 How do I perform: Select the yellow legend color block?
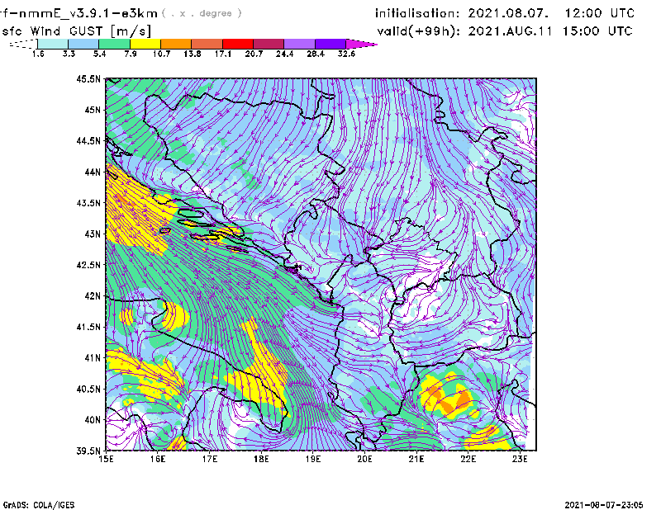tap(145, 44)
